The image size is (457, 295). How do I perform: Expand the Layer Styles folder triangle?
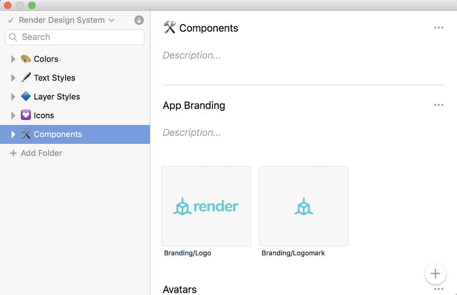[13, 97]
